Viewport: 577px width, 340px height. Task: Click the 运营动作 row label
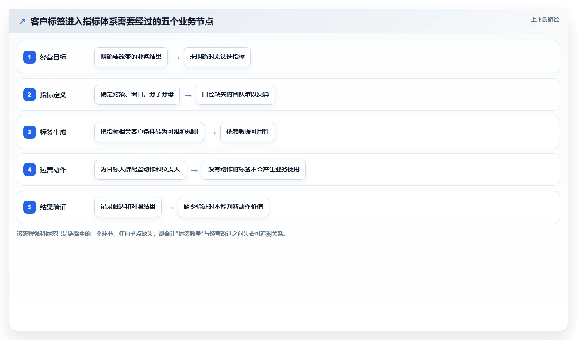pos(53,170)
